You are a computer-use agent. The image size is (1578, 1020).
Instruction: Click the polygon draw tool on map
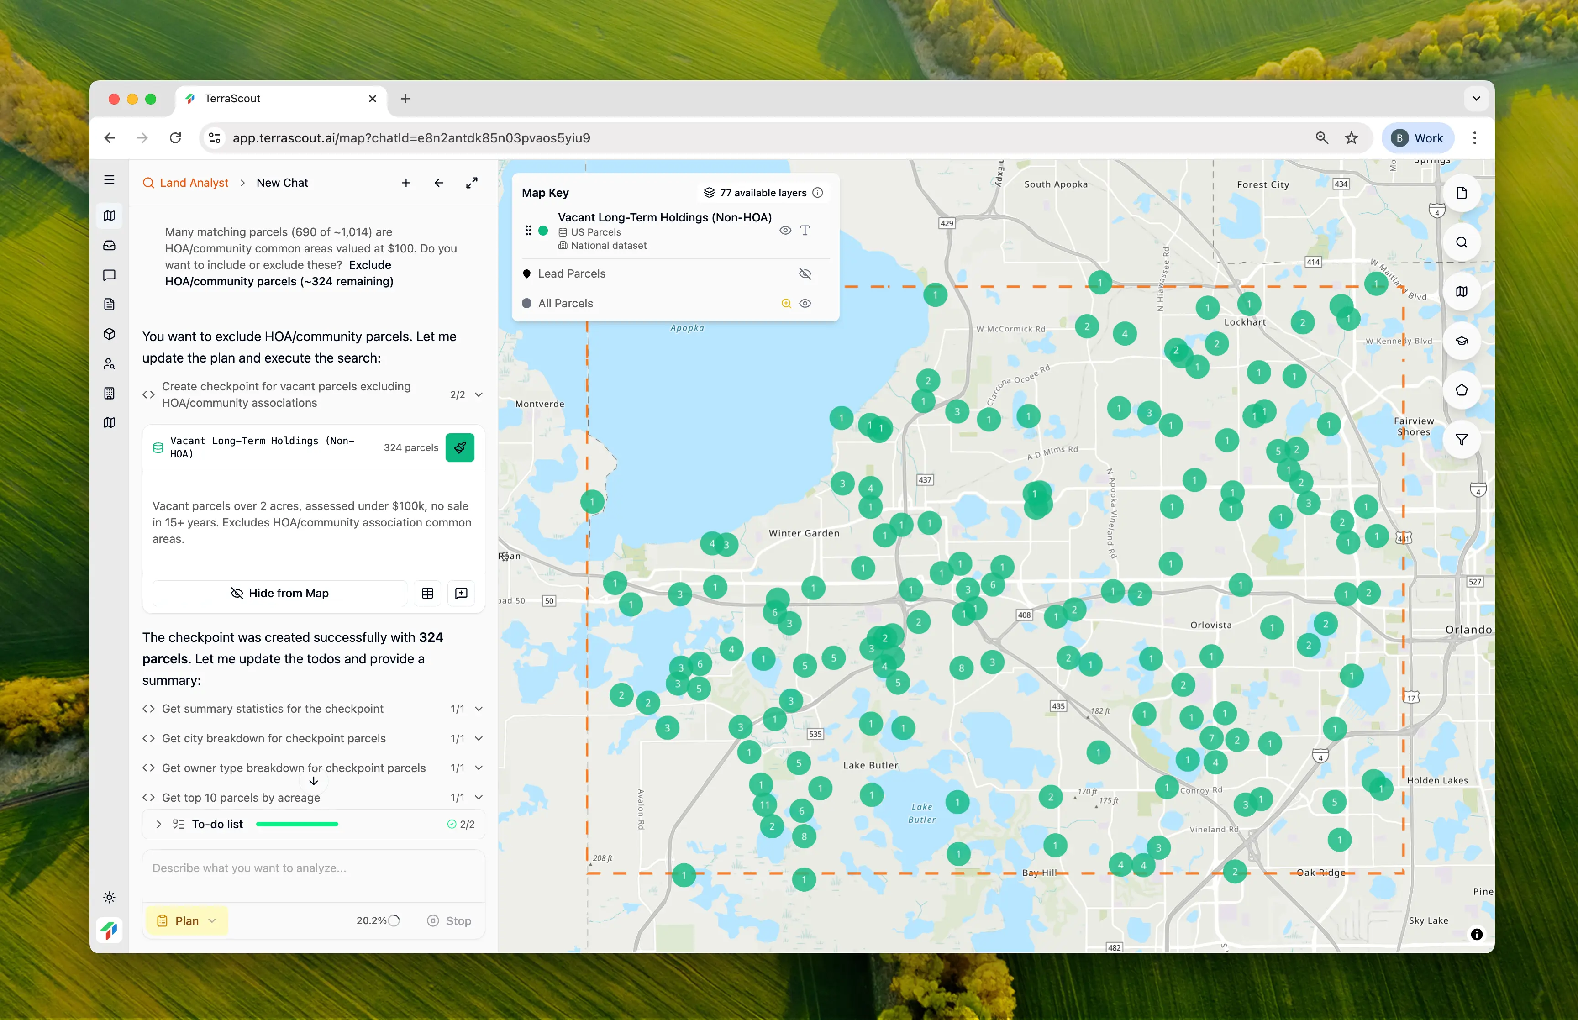click(1461, 390)
